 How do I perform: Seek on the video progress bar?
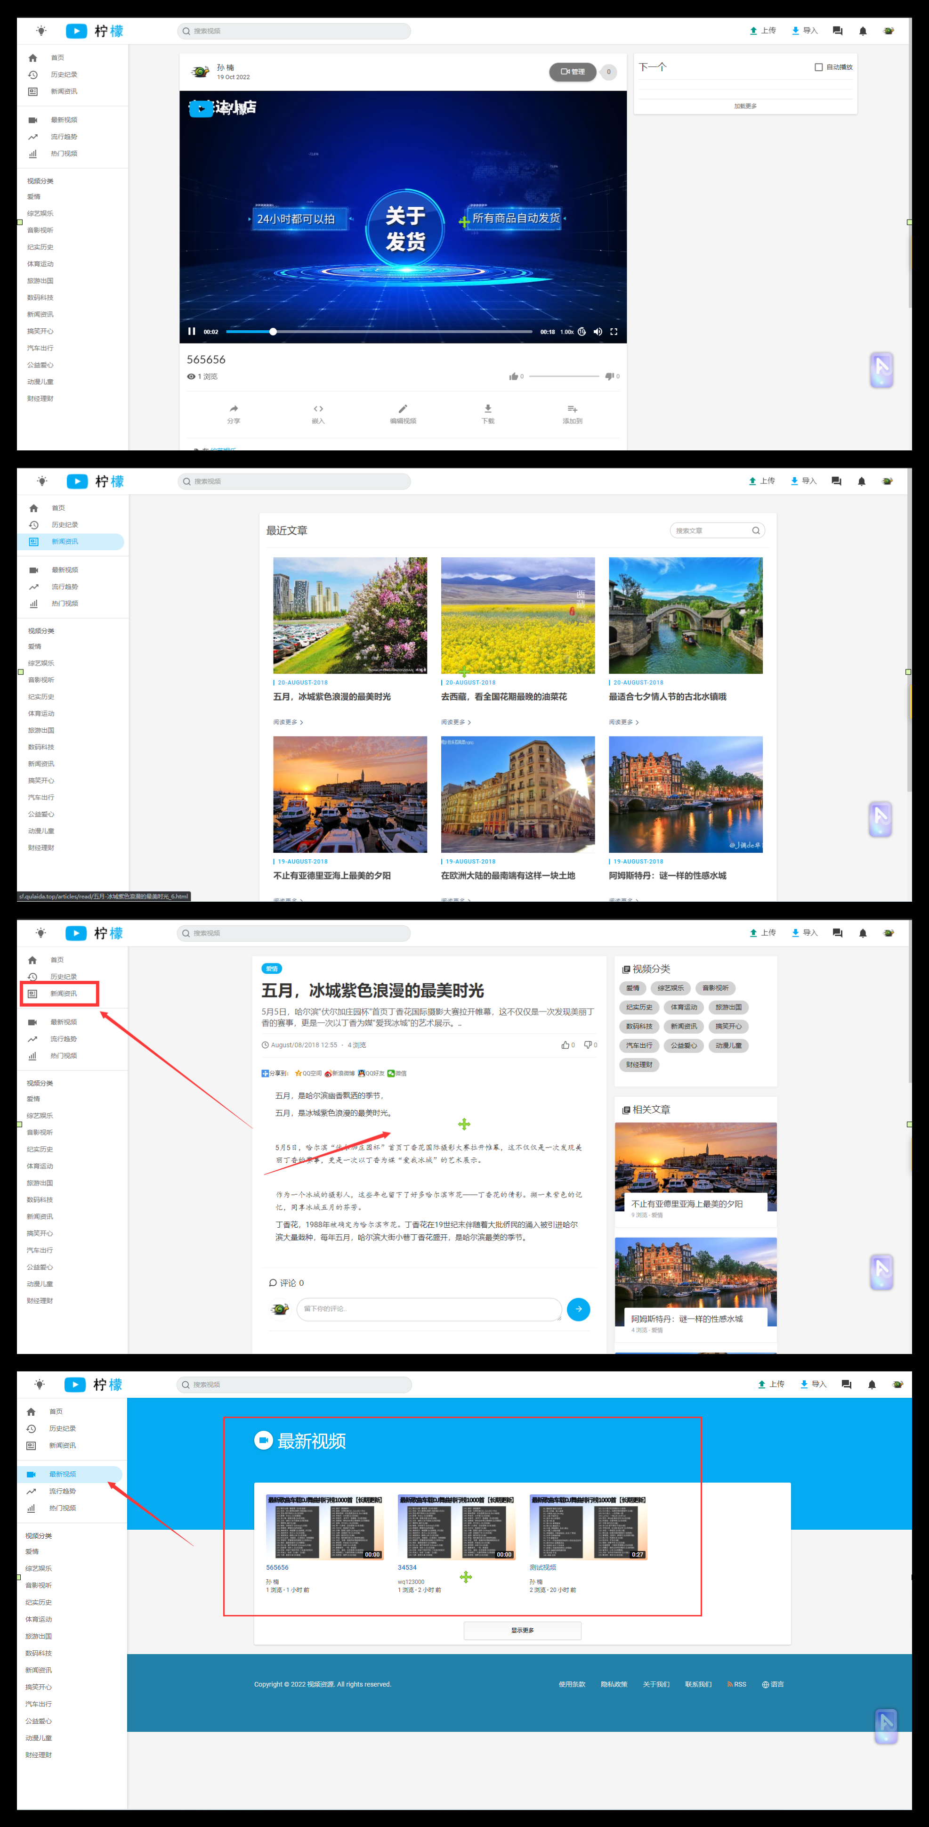379,331
